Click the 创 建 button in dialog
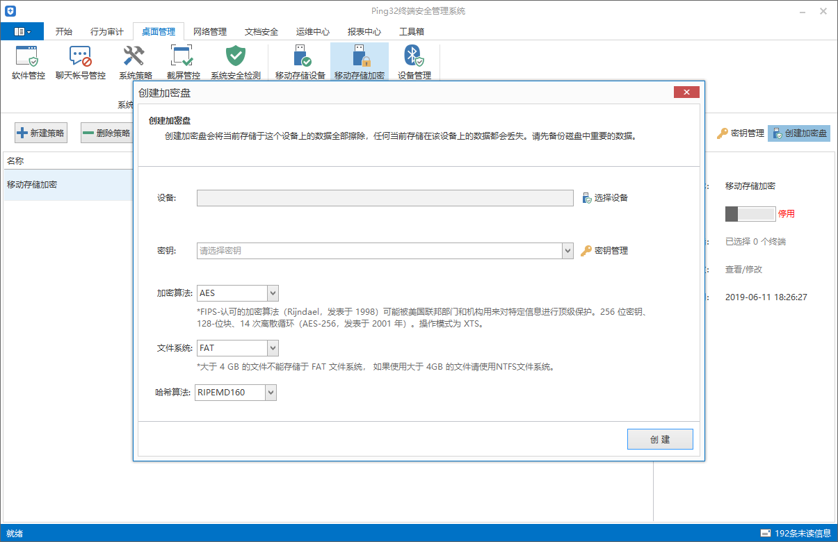Viewport: 838px width, 542px height. coord(660,439)
